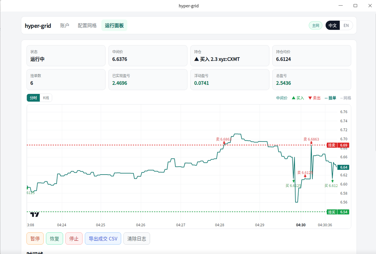Viewport: 376px width, 254px height.
Task: Toggle the 买入 legend markers
Action: tap(298, 98)
